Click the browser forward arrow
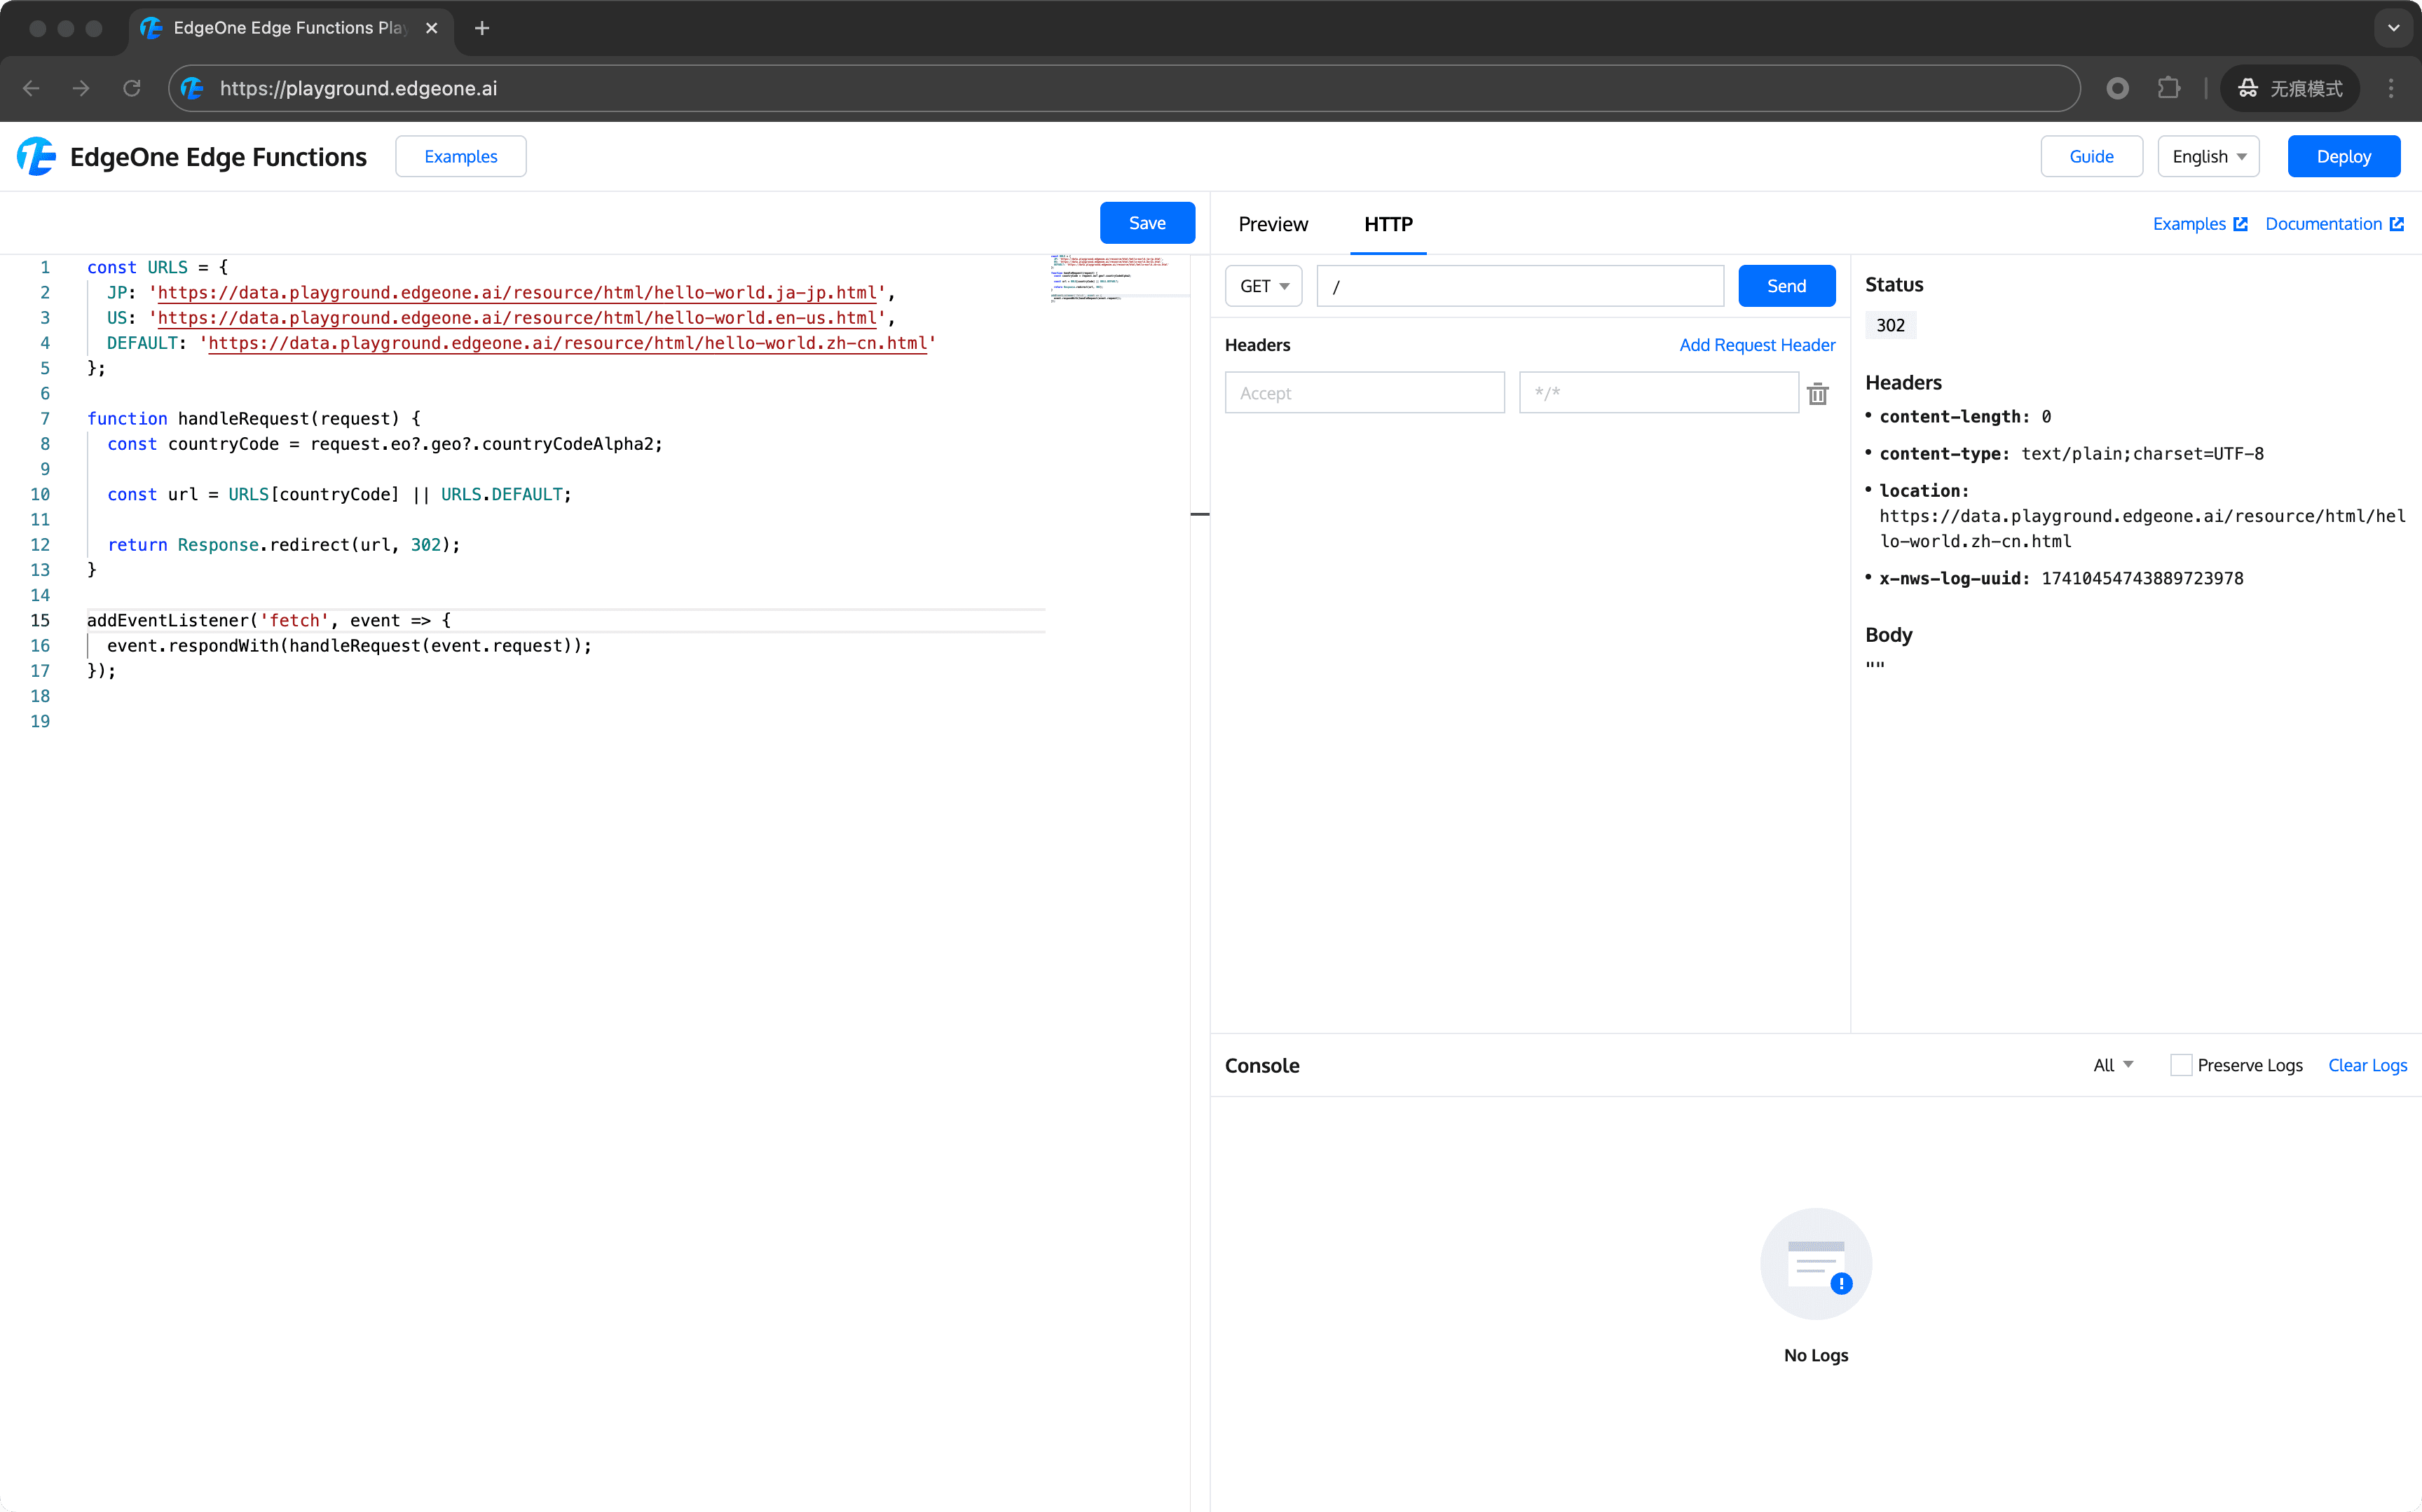Viewport: 2422px width, 1512px height. pyautogui.click(x=81, y=88)
